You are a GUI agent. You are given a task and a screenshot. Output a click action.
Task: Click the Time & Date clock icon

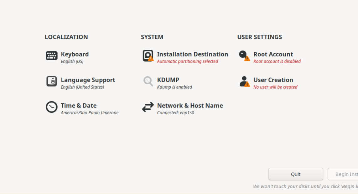point(52,107)
